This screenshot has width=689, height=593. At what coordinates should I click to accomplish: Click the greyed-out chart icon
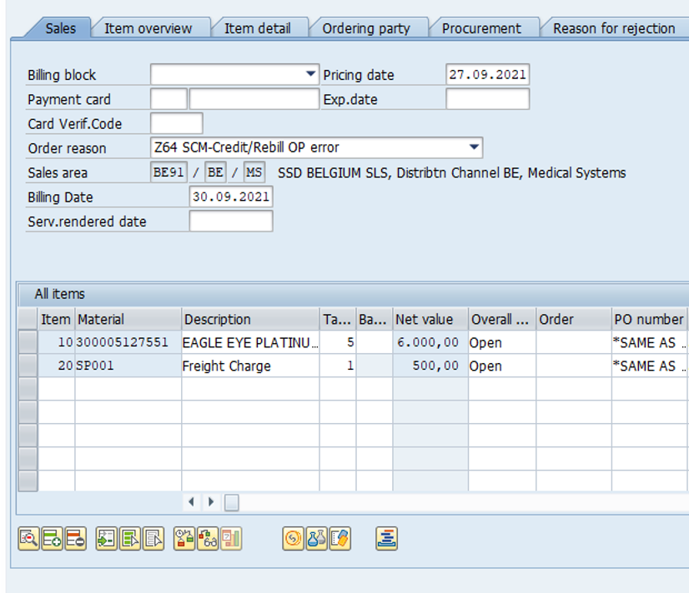tap(231, 538)
